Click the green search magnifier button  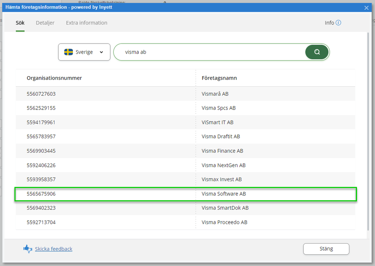pyautogui.click(x=317, y=52)
